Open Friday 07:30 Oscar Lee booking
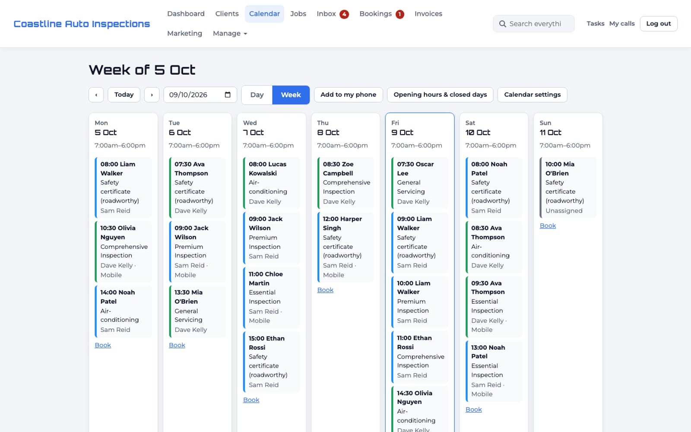This screenshot has height=432, width=691. (420, 183)
